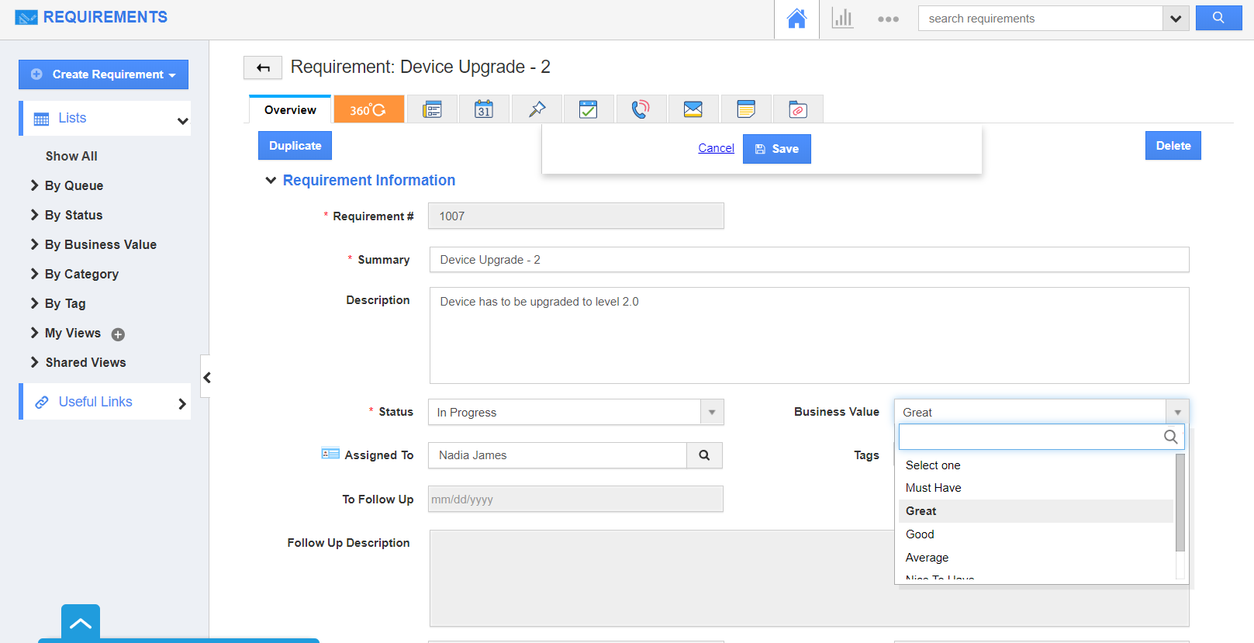Click the Requirement # field 1007
The width and height of the screenshot is (1254, 643).
(x=576, y=216)
